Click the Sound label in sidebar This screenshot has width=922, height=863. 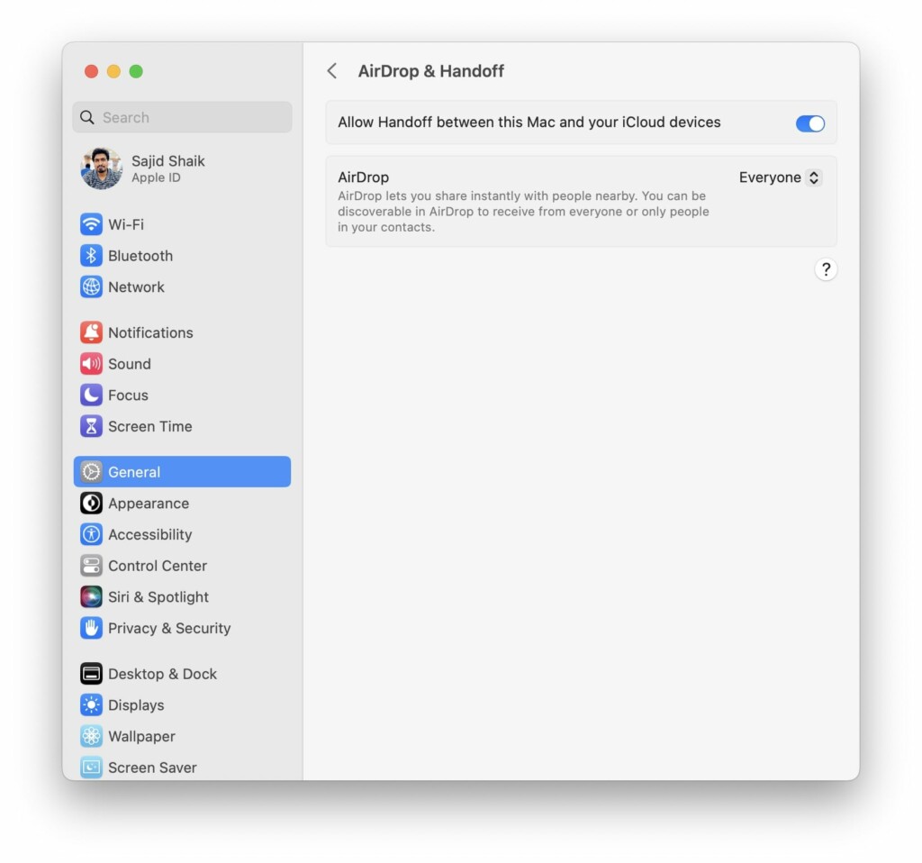(x=130, y=364)
